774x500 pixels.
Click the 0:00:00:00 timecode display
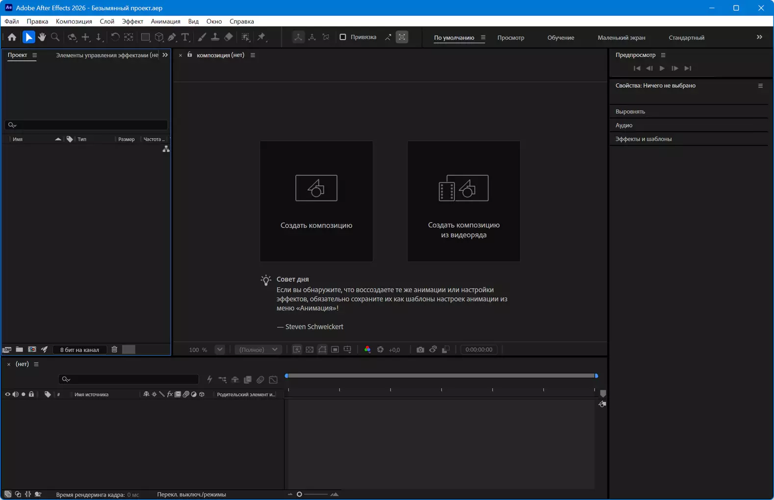tap(479, 350)
